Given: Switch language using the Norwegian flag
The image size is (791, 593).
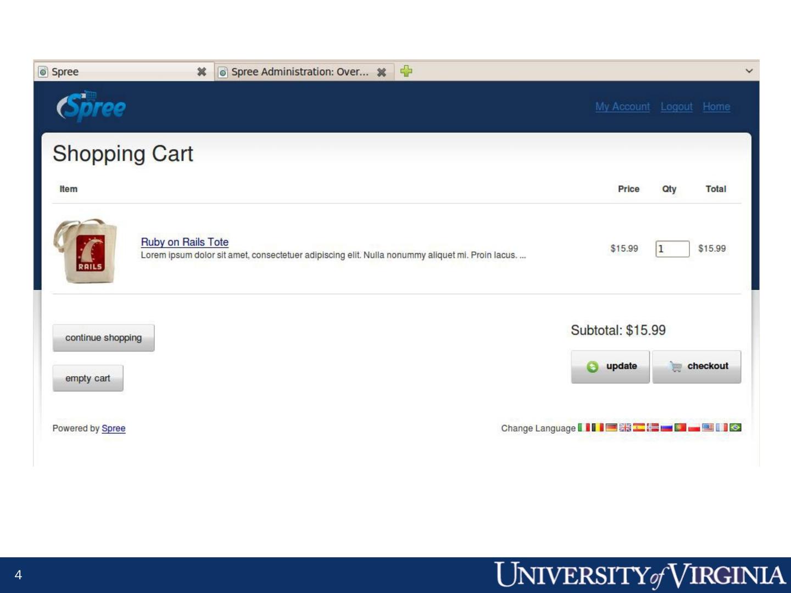Looking at the screenshot, I should (653, 427).
